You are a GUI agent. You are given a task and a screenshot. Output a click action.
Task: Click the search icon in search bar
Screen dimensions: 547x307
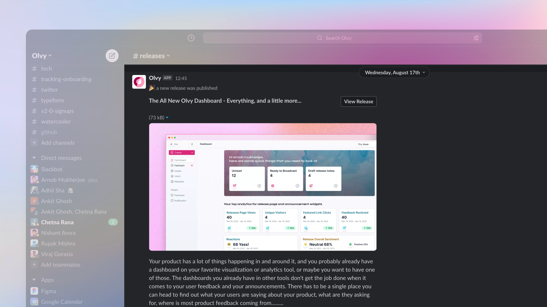[x=320, y=38]
